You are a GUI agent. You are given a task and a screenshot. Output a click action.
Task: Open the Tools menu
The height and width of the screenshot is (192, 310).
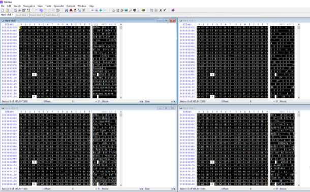(x=48, y=6)
